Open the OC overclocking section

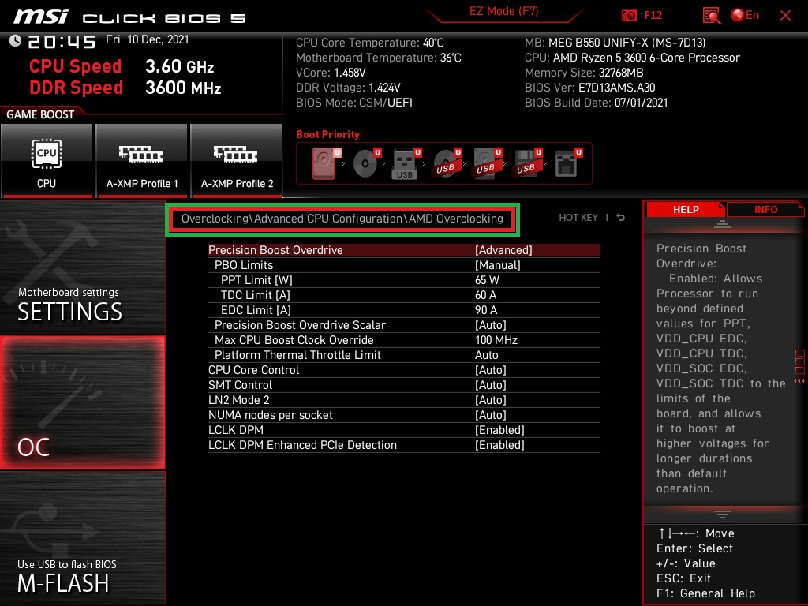click(82, 402)
